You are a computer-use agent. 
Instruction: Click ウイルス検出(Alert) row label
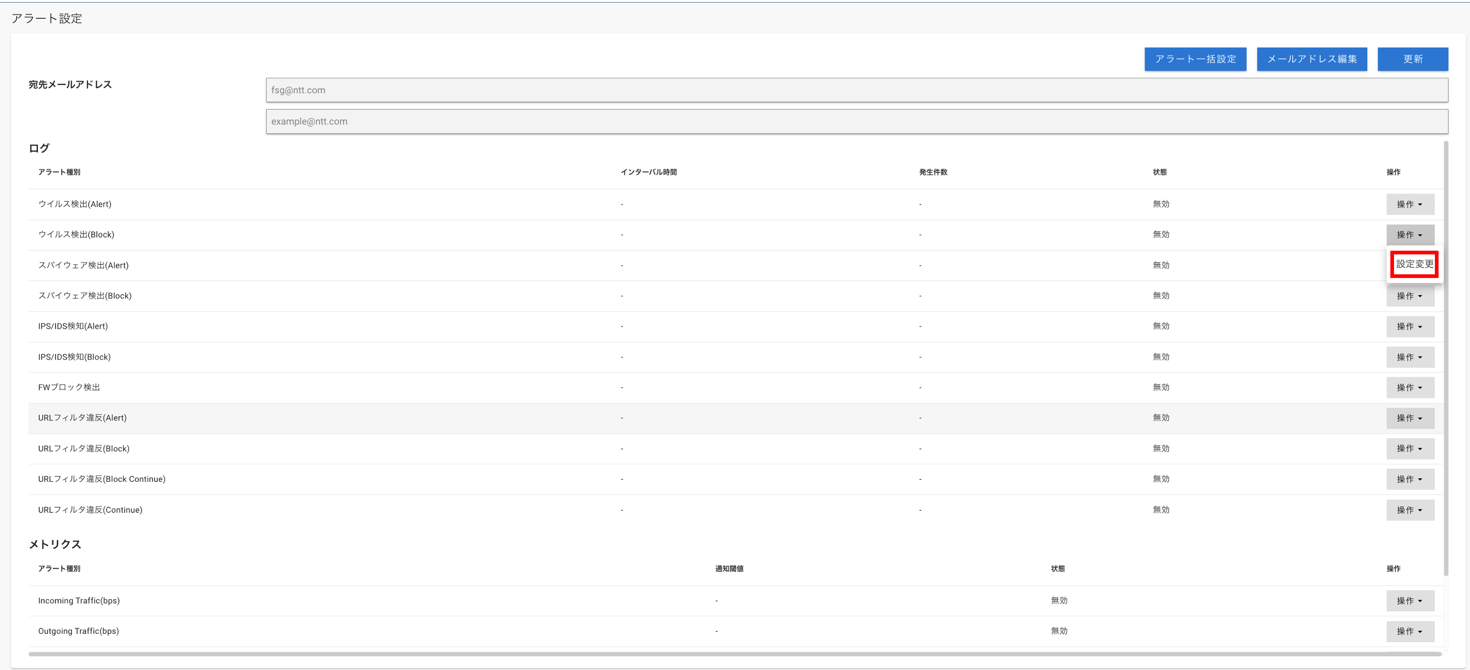tap(75, 204)
